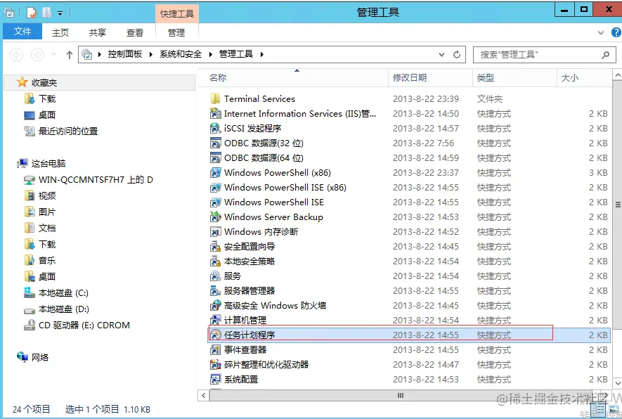The width and height of the screenshot is (622, 419).
Task: Switch to large icons view button
Action: click(x=614, y=408)
